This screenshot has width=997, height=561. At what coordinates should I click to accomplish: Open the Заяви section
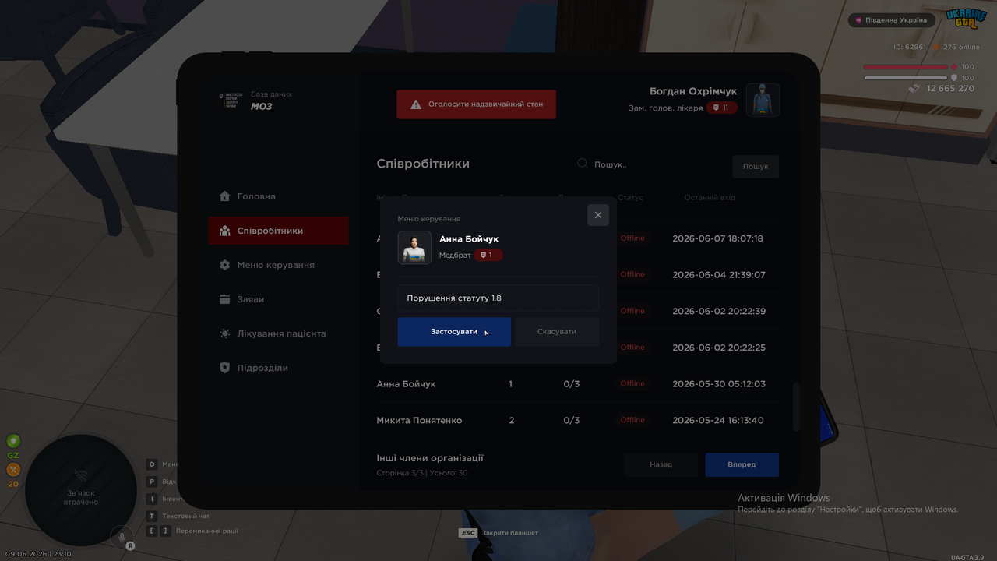pyautogui.click(x=278, y=299)
